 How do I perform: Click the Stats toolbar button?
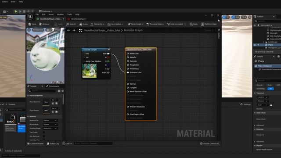click(194, 24)
